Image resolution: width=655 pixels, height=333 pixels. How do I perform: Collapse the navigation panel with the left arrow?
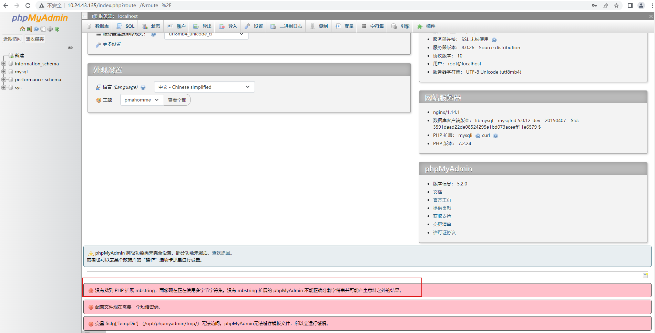coord(85,16)
